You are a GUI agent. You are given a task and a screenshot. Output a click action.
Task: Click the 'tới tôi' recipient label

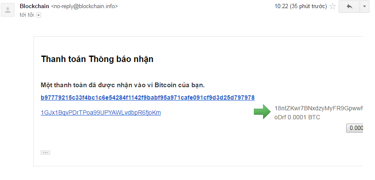click(x=27, y=15)
